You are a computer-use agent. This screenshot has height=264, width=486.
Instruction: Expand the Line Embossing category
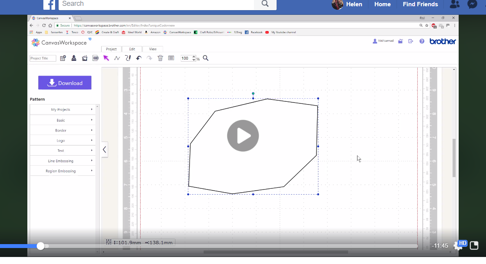coord(63,161)
